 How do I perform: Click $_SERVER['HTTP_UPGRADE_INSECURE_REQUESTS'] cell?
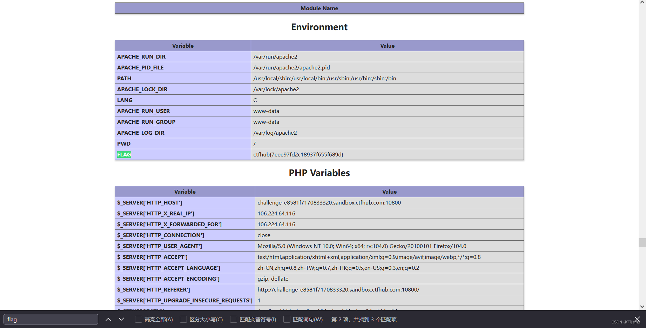pos(185,300)
